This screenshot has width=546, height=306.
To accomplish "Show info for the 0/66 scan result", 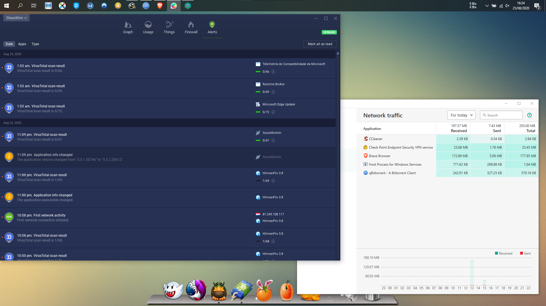I will tap(273, 72).
